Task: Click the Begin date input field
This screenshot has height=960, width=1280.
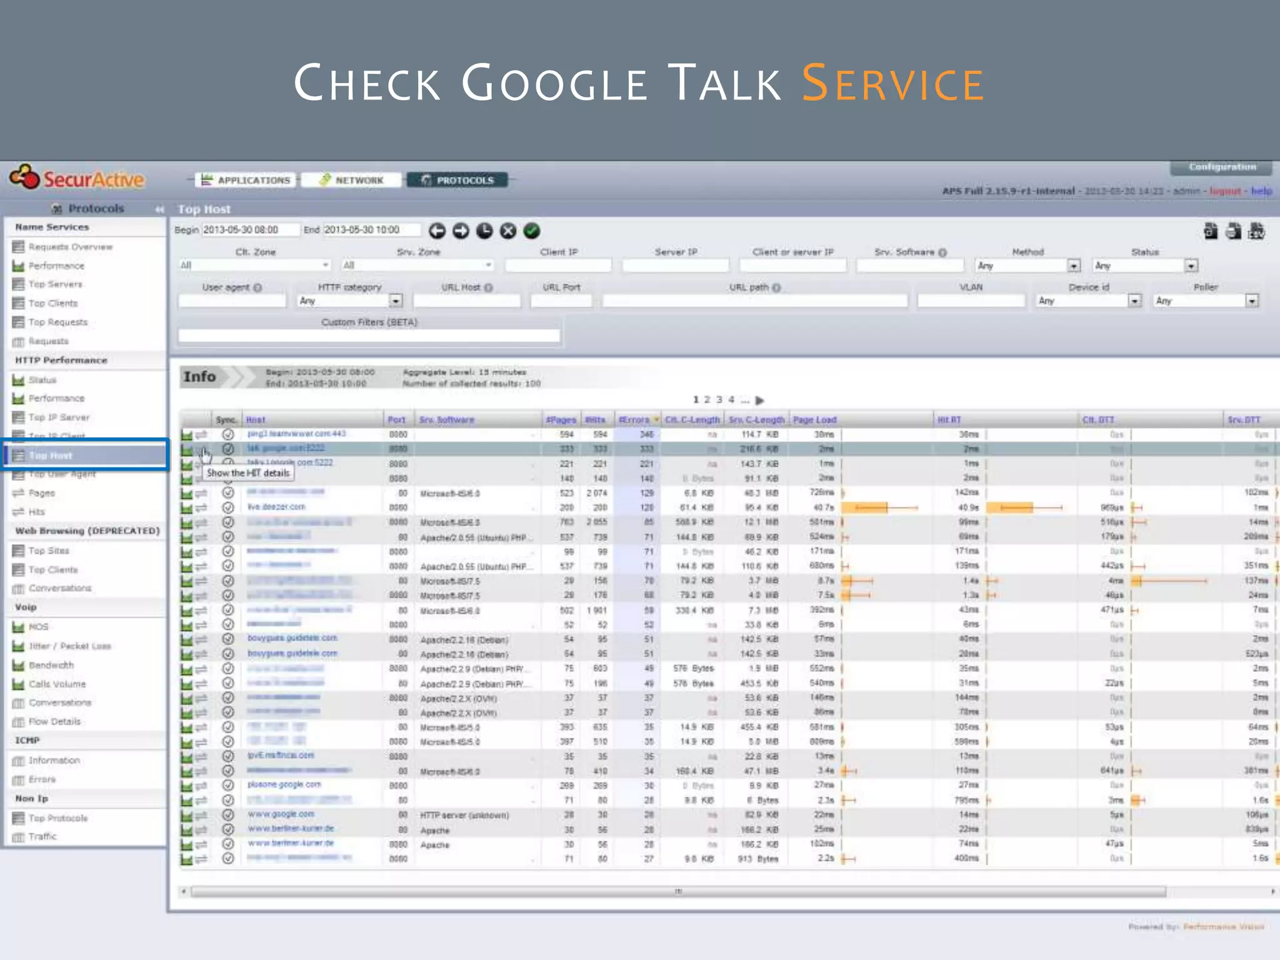Action: (x=251, y=230)
